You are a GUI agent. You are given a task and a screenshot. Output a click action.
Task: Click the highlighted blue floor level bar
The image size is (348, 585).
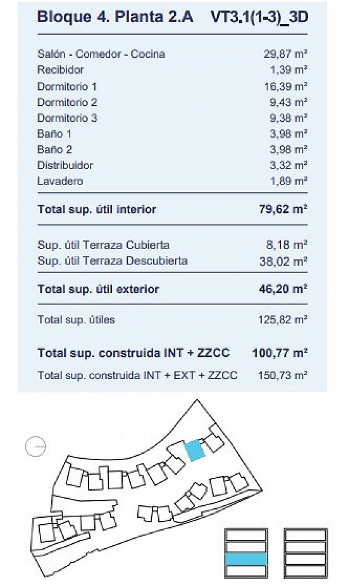(x=246, y=559)
